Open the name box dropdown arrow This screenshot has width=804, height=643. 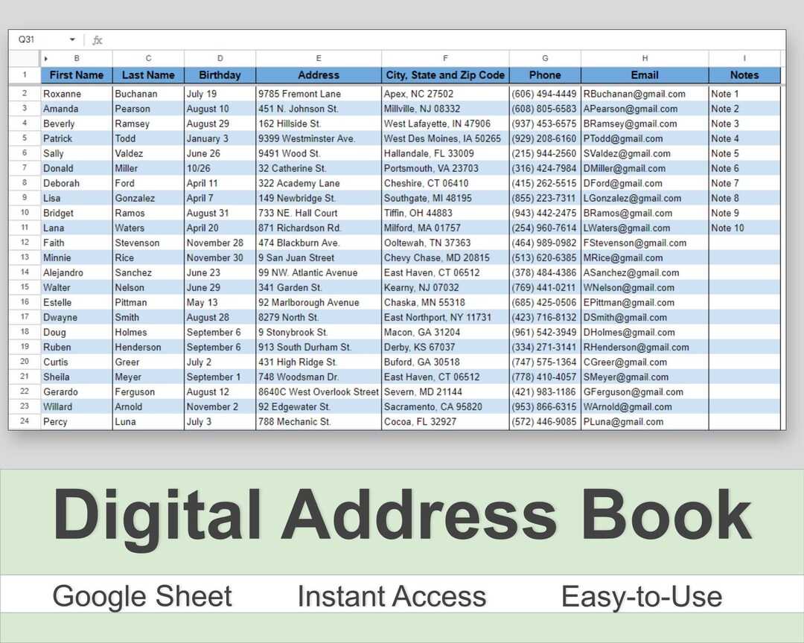point(71,39)
